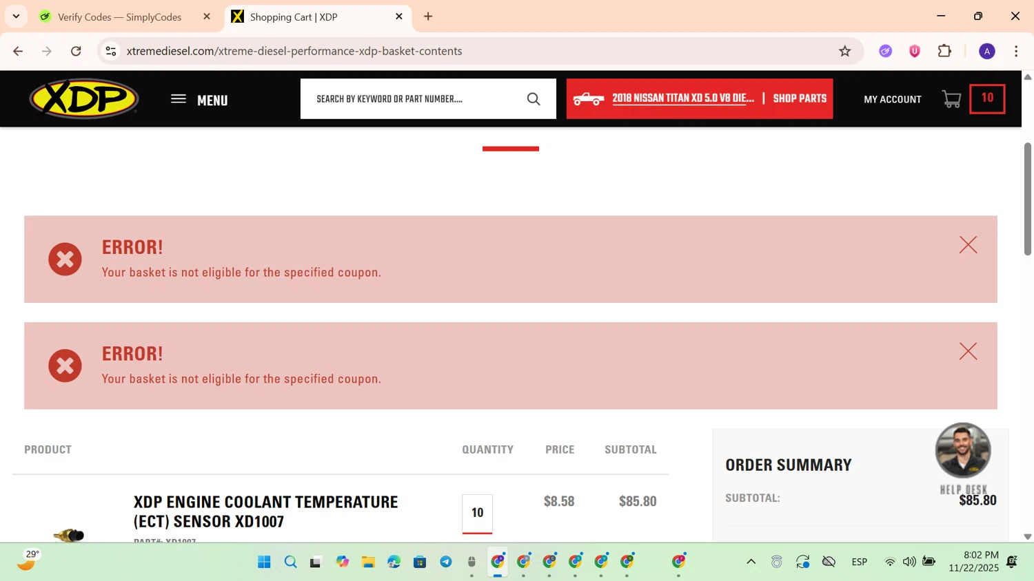1034x581 pixels.
Task: Open the Chrome profile avatar A
Action: [987, 51]
